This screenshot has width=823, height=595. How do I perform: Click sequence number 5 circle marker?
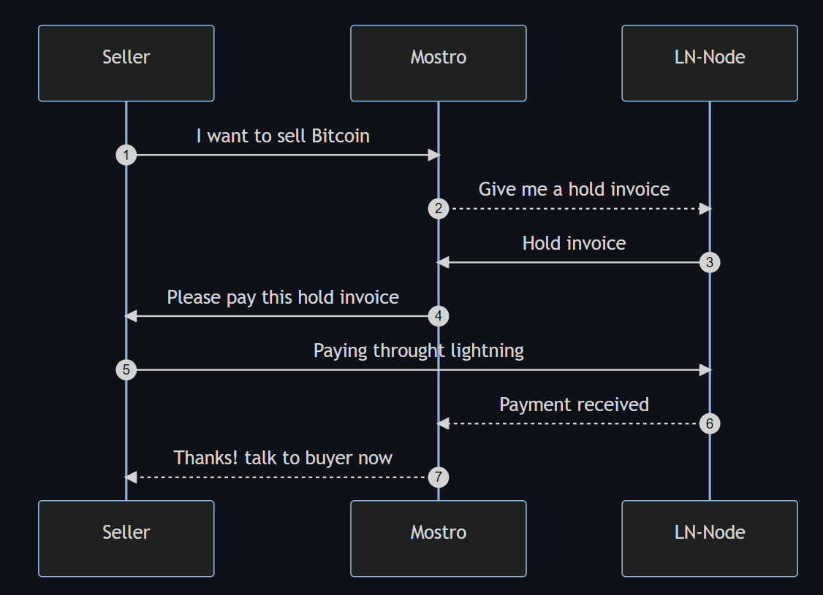click(x=126, y=370)
